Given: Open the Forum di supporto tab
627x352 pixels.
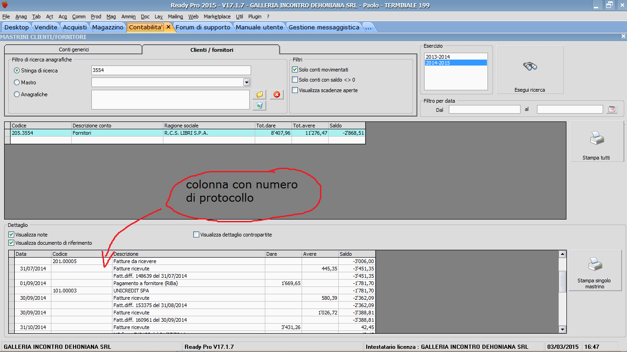Looking at the screenshot, I should tap(203, 27).
